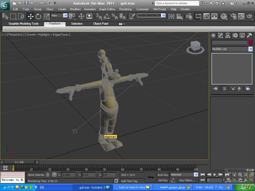This screenshot has height=191, width=255.
Task: Activate the Select and Rotate tool
Action: click(39, 16)
